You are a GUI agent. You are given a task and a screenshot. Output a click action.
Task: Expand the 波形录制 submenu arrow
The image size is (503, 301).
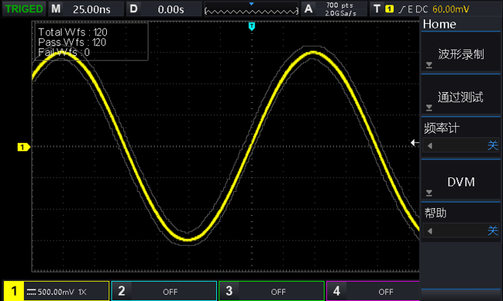429,65
